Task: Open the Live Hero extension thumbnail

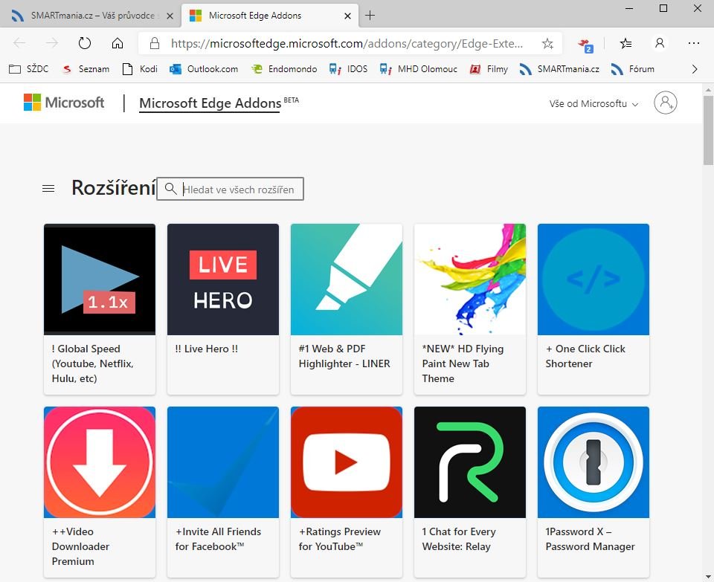Action: pyautogui.click(x=223, y=279)
